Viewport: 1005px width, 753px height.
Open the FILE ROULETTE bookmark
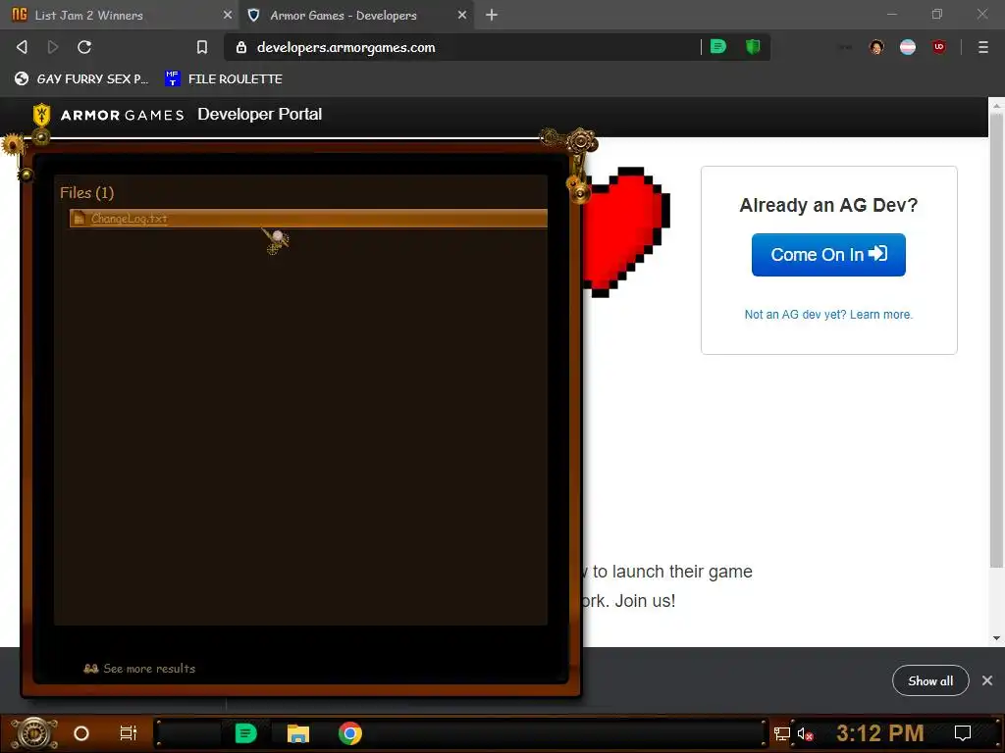click(x=223, y=78)
